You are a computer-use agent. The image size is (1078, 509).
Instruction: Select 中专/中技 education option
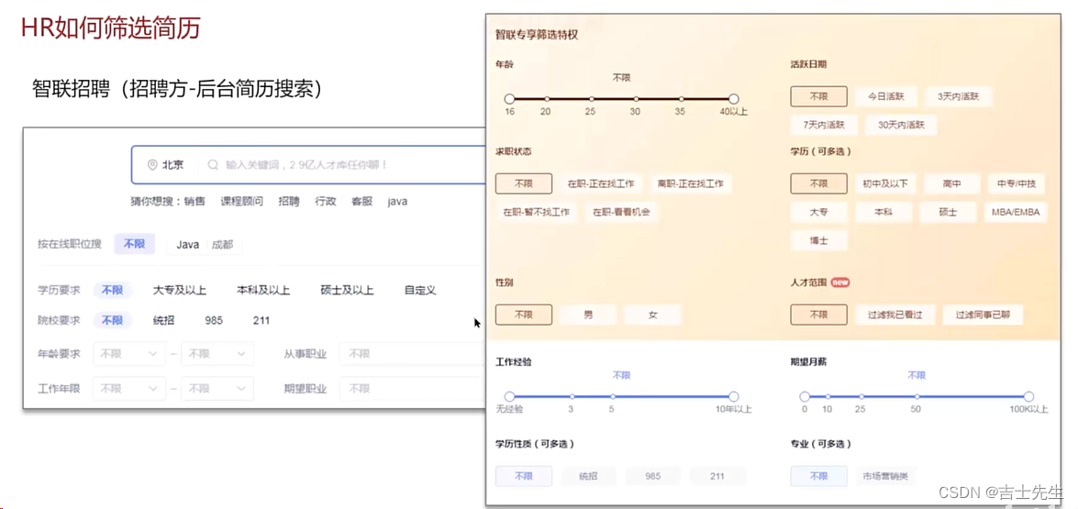pyautogui.click(x=1017, y=183)
